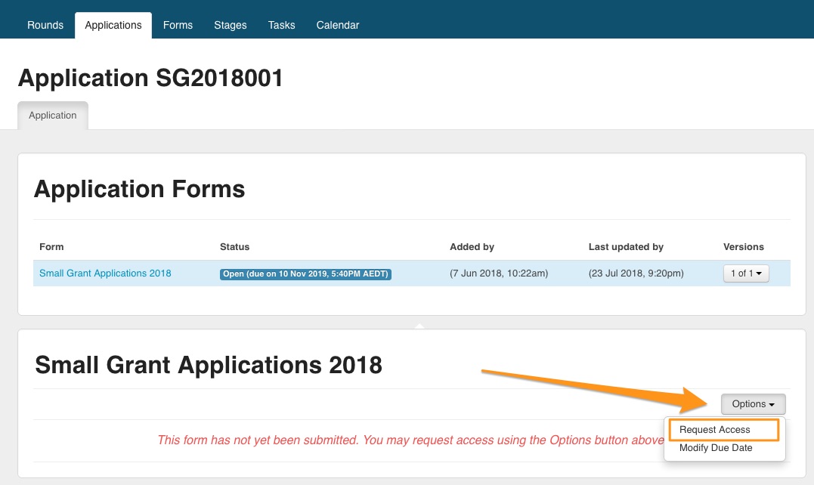Click the Options dropdown button
The image size is (814, 485).
tap(753, 404)
